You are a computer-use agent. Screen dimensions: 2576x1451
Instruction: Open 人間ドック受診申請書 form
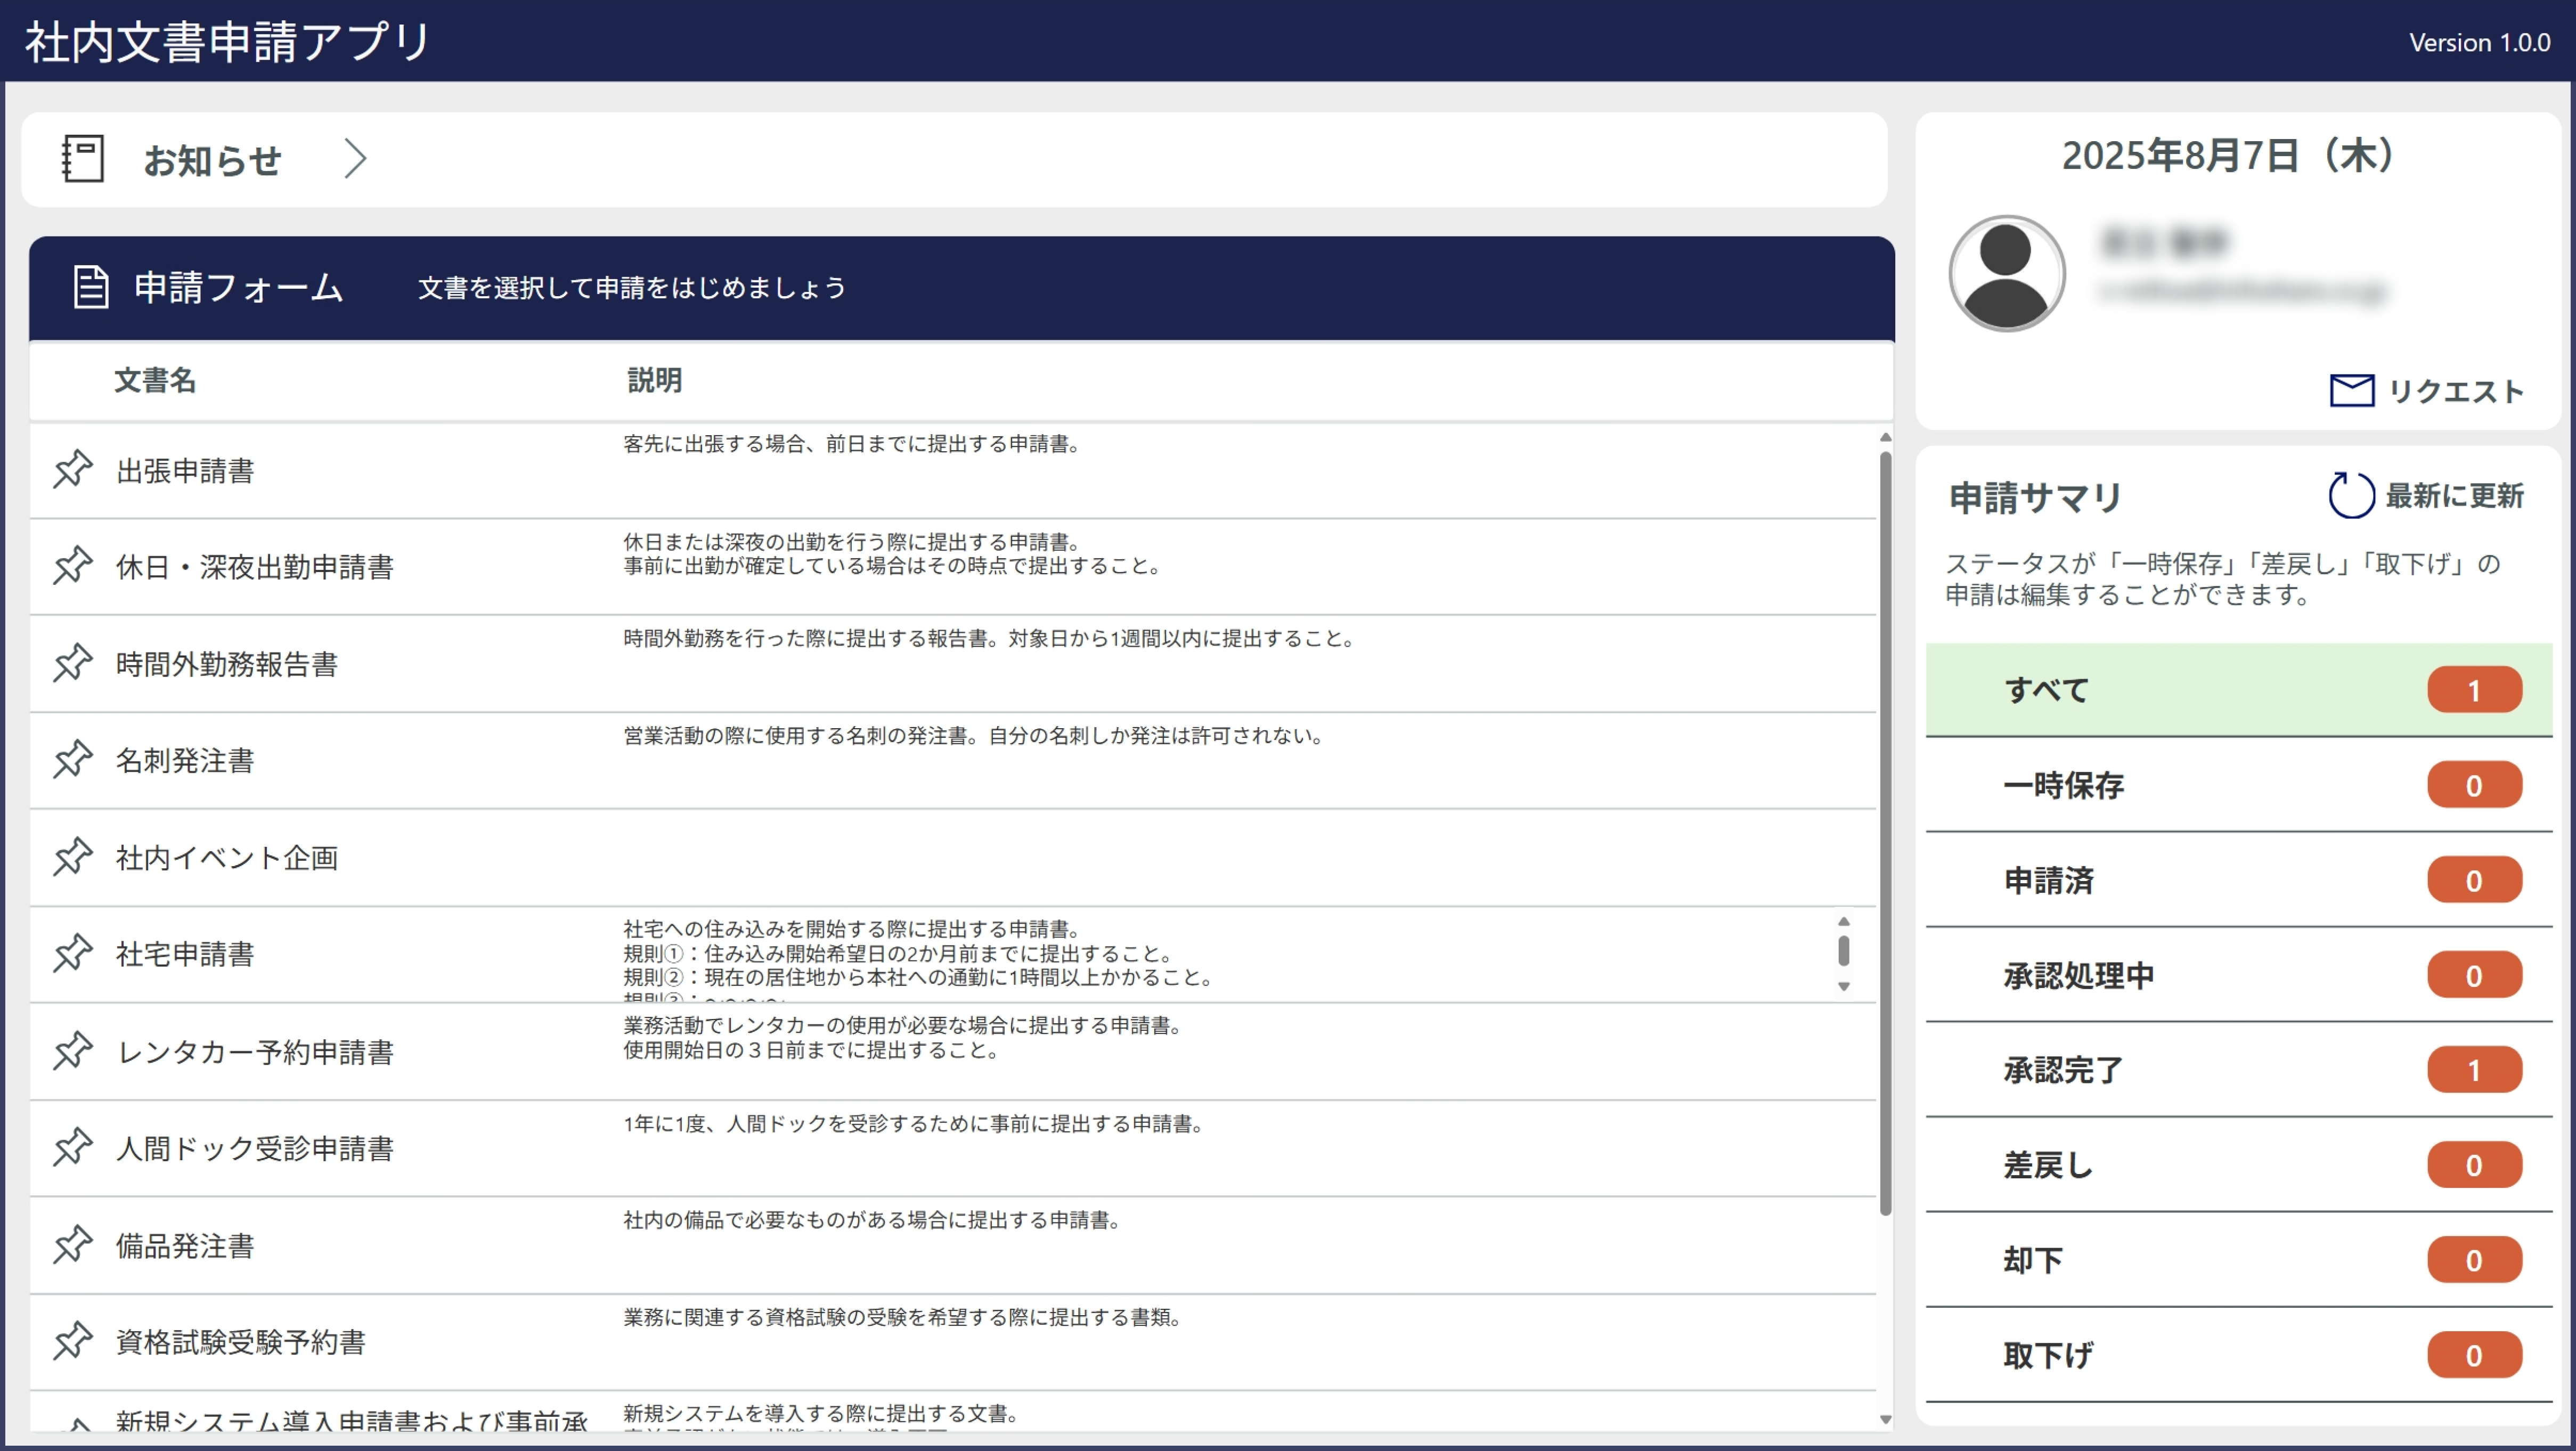pyautogui.click(x=255, y=1148)
